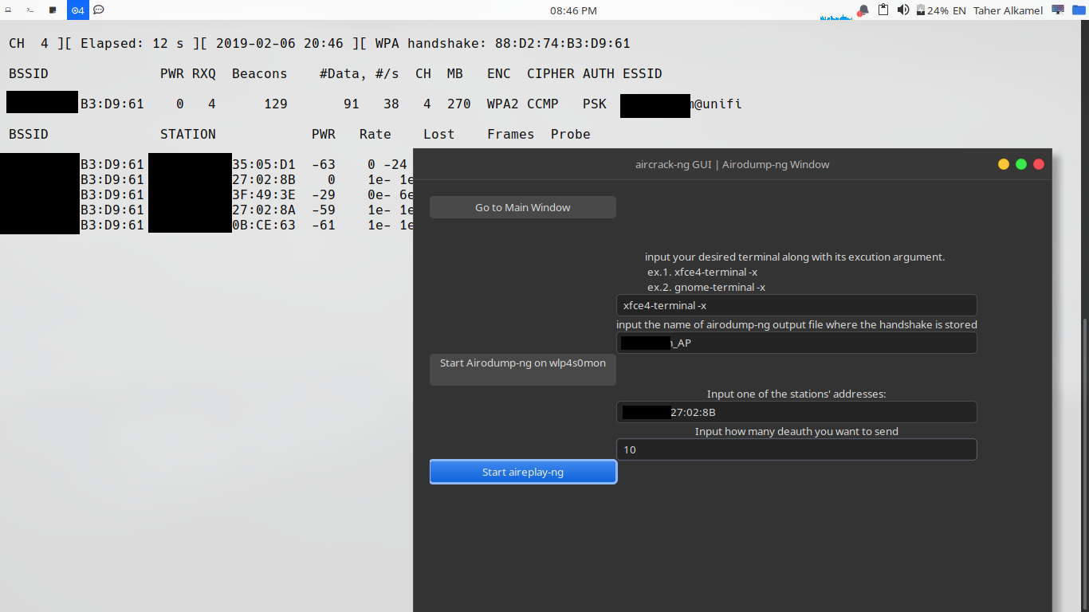
Task: Click the deauth count field showing 10
Action: (796, 449)
